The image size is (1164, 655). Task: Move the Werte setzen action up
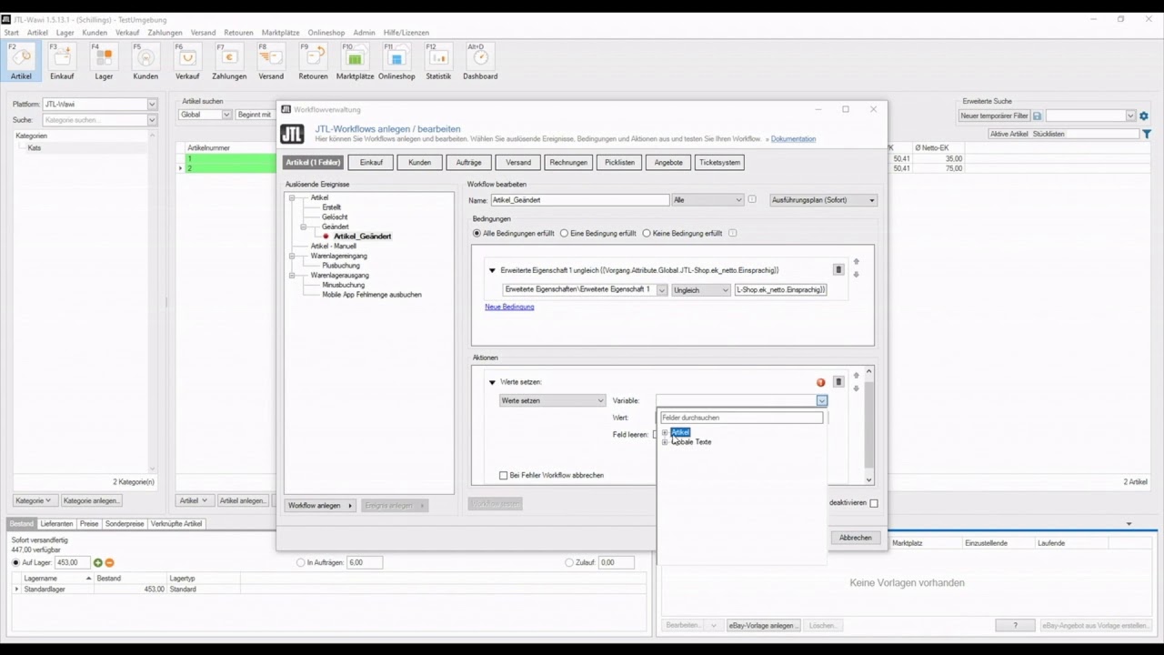pos(856,376)
